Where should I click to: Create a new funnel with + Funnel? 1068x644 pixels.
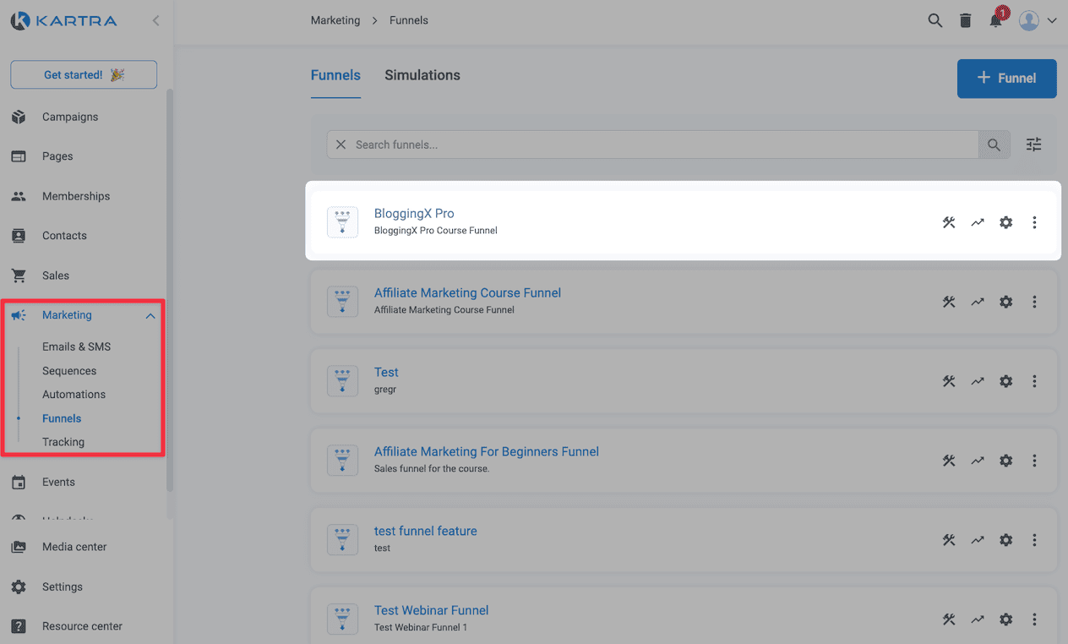[1006, 79]
